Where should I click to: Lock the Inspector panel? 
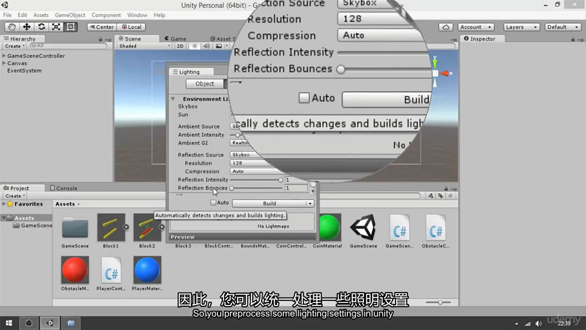click(x=573, y=39)
